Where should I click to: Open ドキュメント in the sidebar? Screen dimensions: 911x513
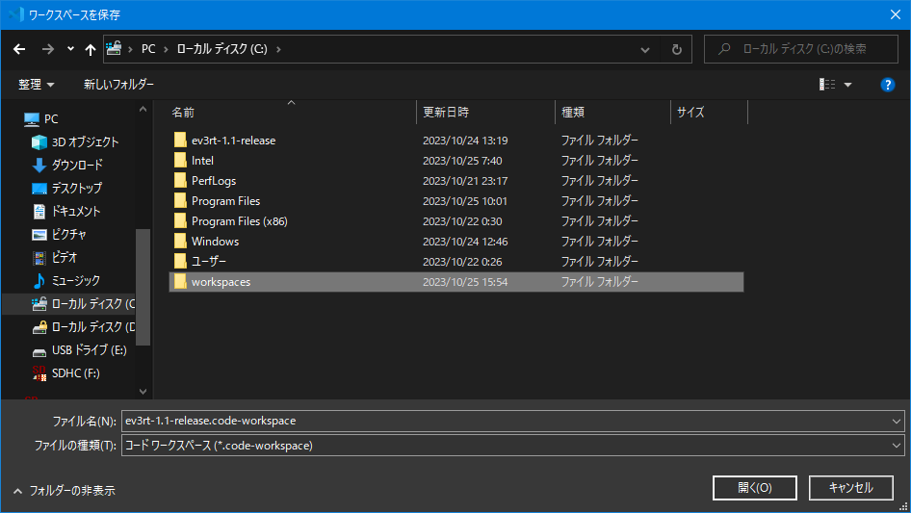click(66, 212)
